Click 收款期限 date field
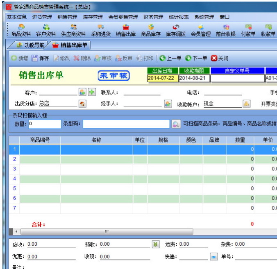Screen dimensions: 277x269 [x=194, y=78]
